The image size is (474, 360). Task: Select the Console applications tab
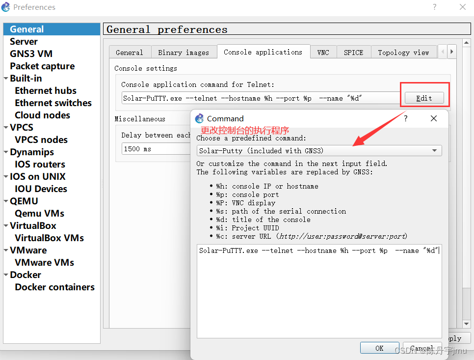coord(263,52)
